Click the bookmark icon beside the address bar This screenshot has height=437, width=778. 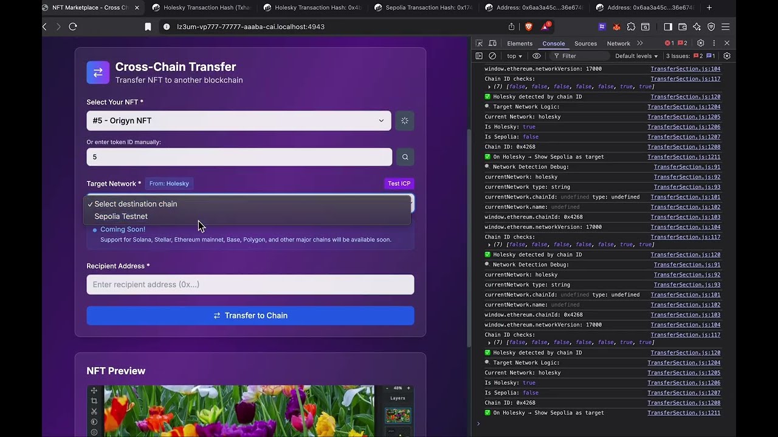point(148,27)
